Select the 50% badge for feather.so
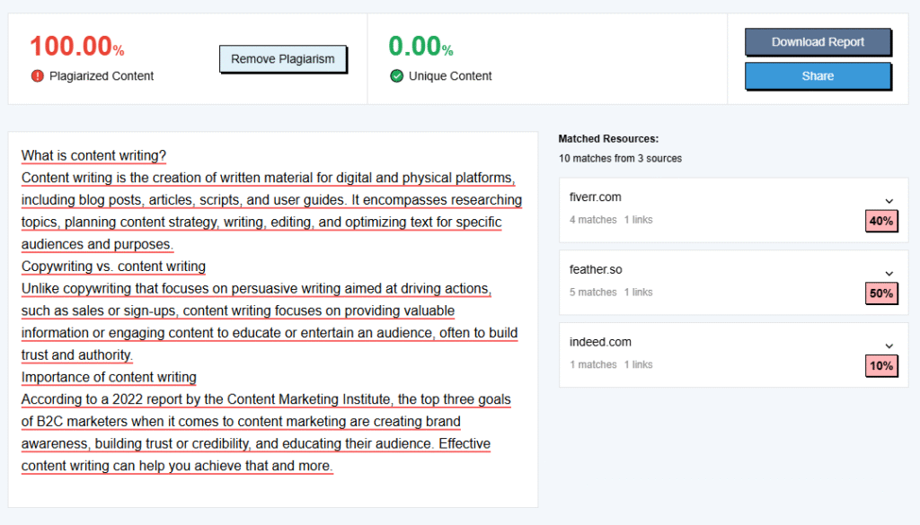This screenshot has height=525, width=920. [881, 293]
